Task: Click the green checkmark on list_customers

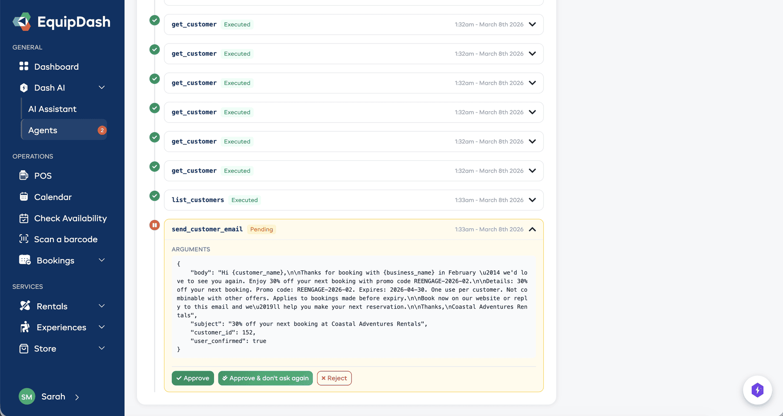Action: 154,196
